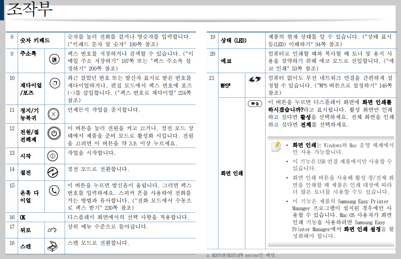Click the reference "전화 모드에서 수동으로 팩스 받기" 230쪽

tap(129, 204)
